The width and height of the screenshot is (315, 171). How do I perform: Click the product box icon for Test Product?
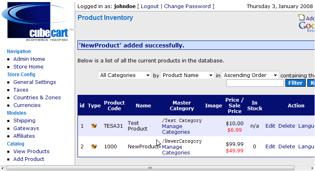click(94, 126)
